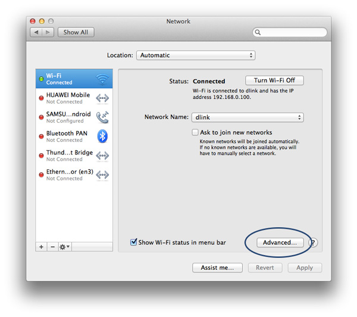This screenshot has width=357, height=317.
Task: Remove selected service with minus button
Action: [x=52, y=247]
